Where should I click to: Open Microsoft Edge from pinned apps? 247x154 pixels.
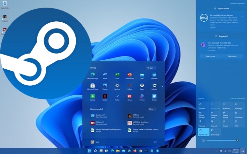93,76
